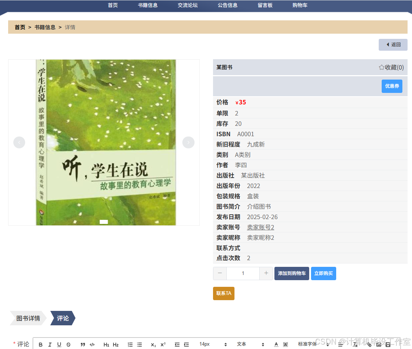Switch to the 评论 tab
Viewport: 412px width, 349px height.
[63, 318]
